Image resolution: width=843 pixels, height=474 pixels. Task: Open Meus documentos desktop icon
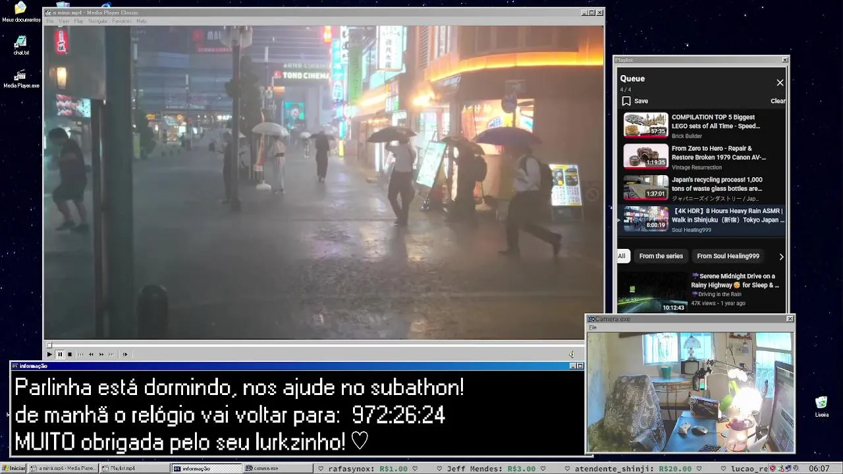click(x=21, y=12)
